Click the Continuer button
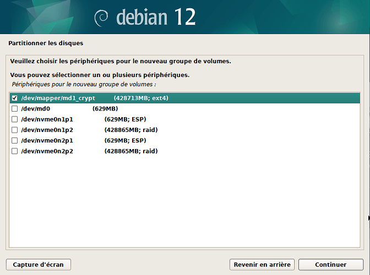The width and height of the screenshot is (370, 275). point(331,265)
